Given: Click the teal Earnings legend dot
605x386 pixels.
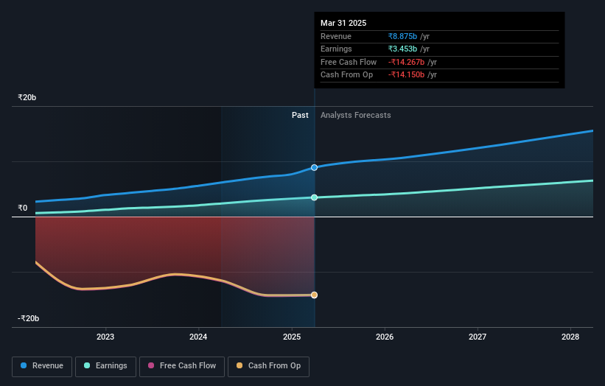Looking at the screenshot, I should pos(87,365).
